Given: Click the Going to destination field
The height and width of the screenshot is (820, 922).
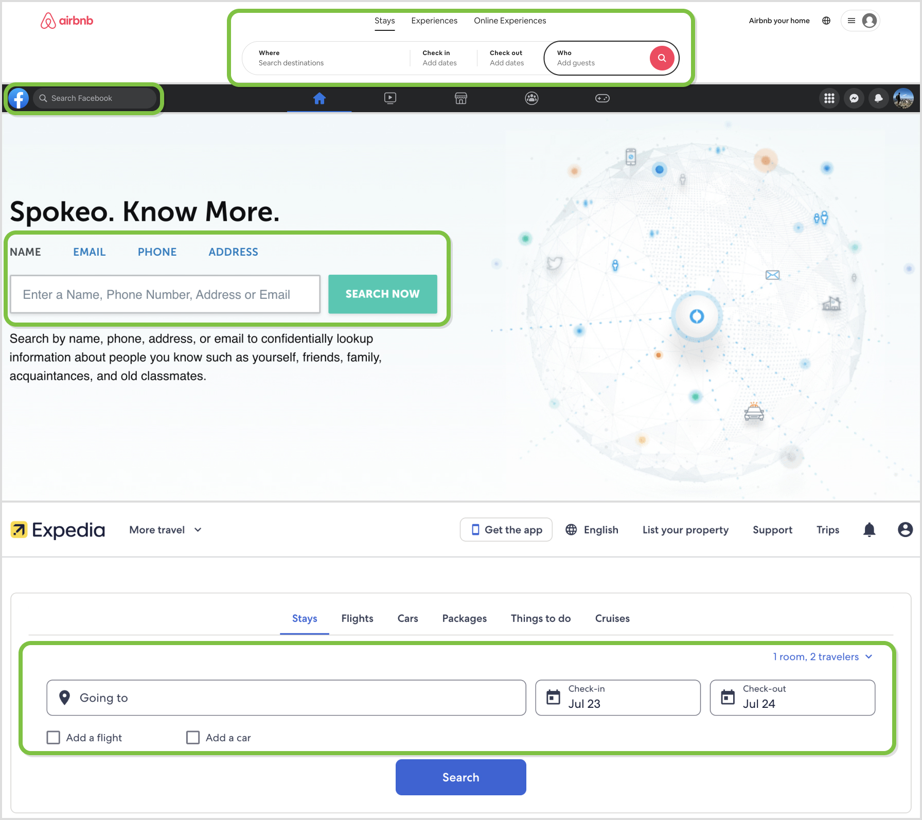Looking at the screenshot, I should (286, 698).
